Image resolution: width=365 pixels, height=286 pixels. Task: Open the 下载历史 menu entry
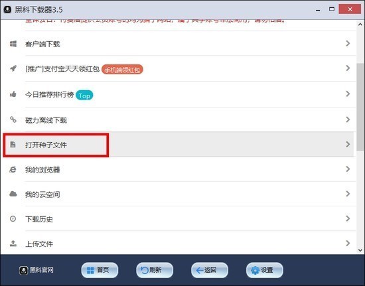(x=179, y=219)
